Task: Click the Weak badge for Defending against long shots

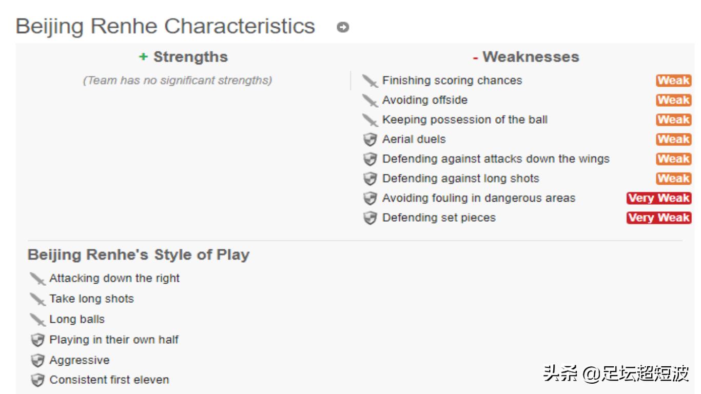Action: 673,179
